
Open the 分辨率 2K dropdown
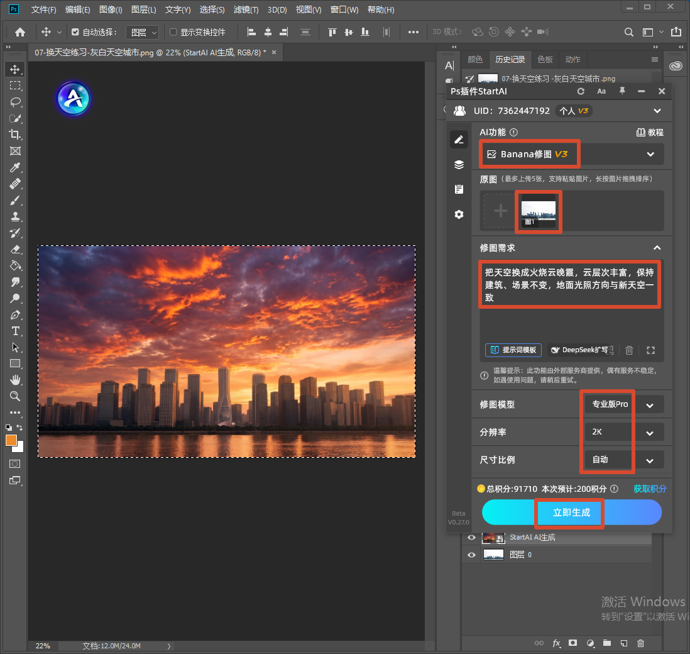[624, 432]
